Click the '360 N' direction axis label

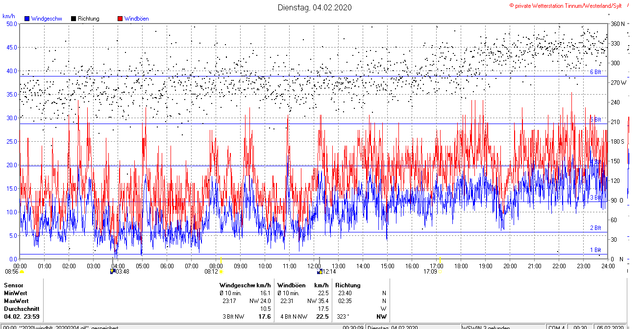pyautogui.click(x=619, y=24)
